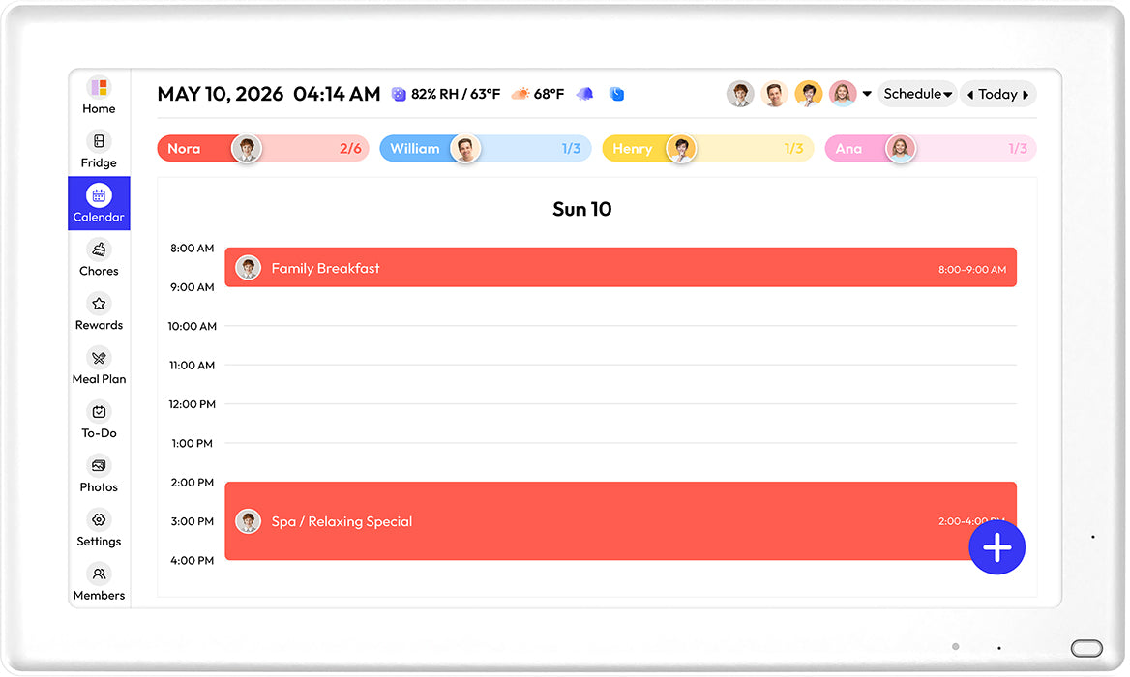
Task: Switch to the Home tab
Action: (x=99, y=96)
